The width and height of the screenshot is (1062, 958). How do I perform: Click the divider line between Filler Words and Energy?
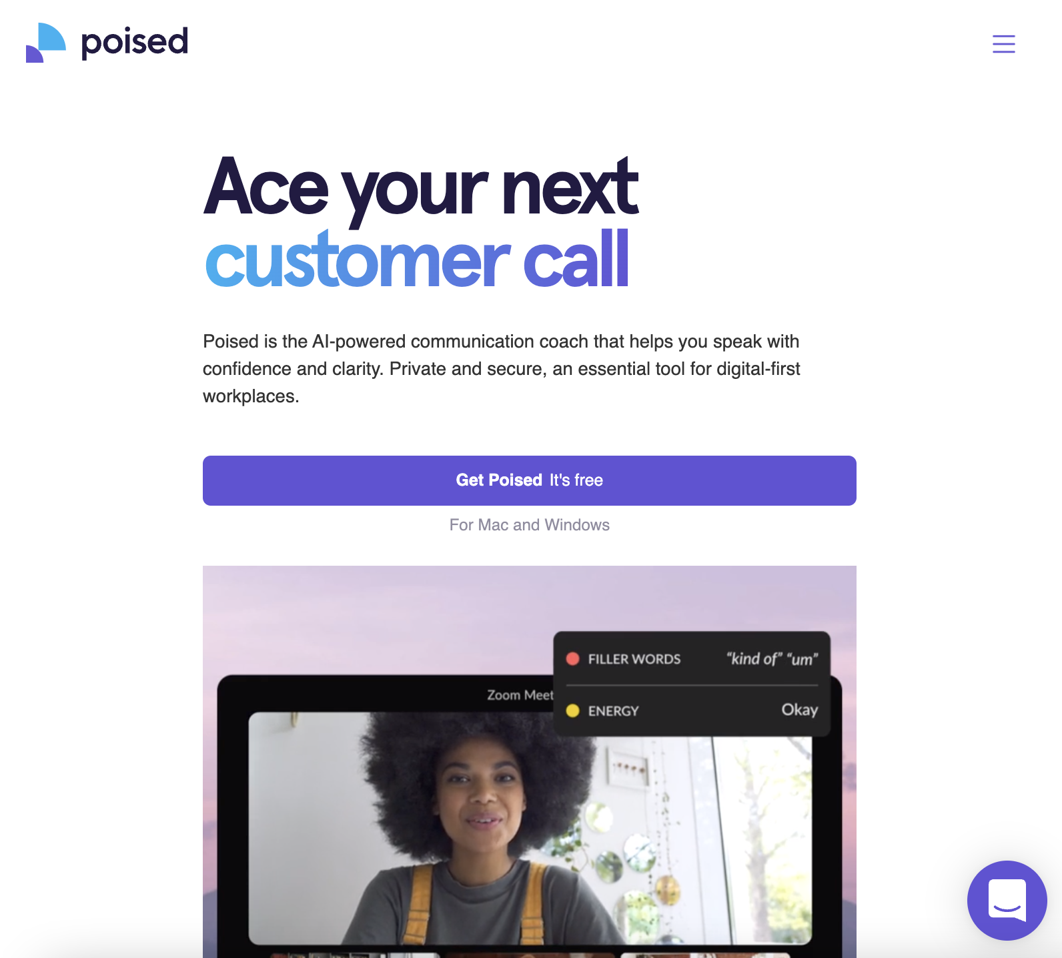click(692, 685)
